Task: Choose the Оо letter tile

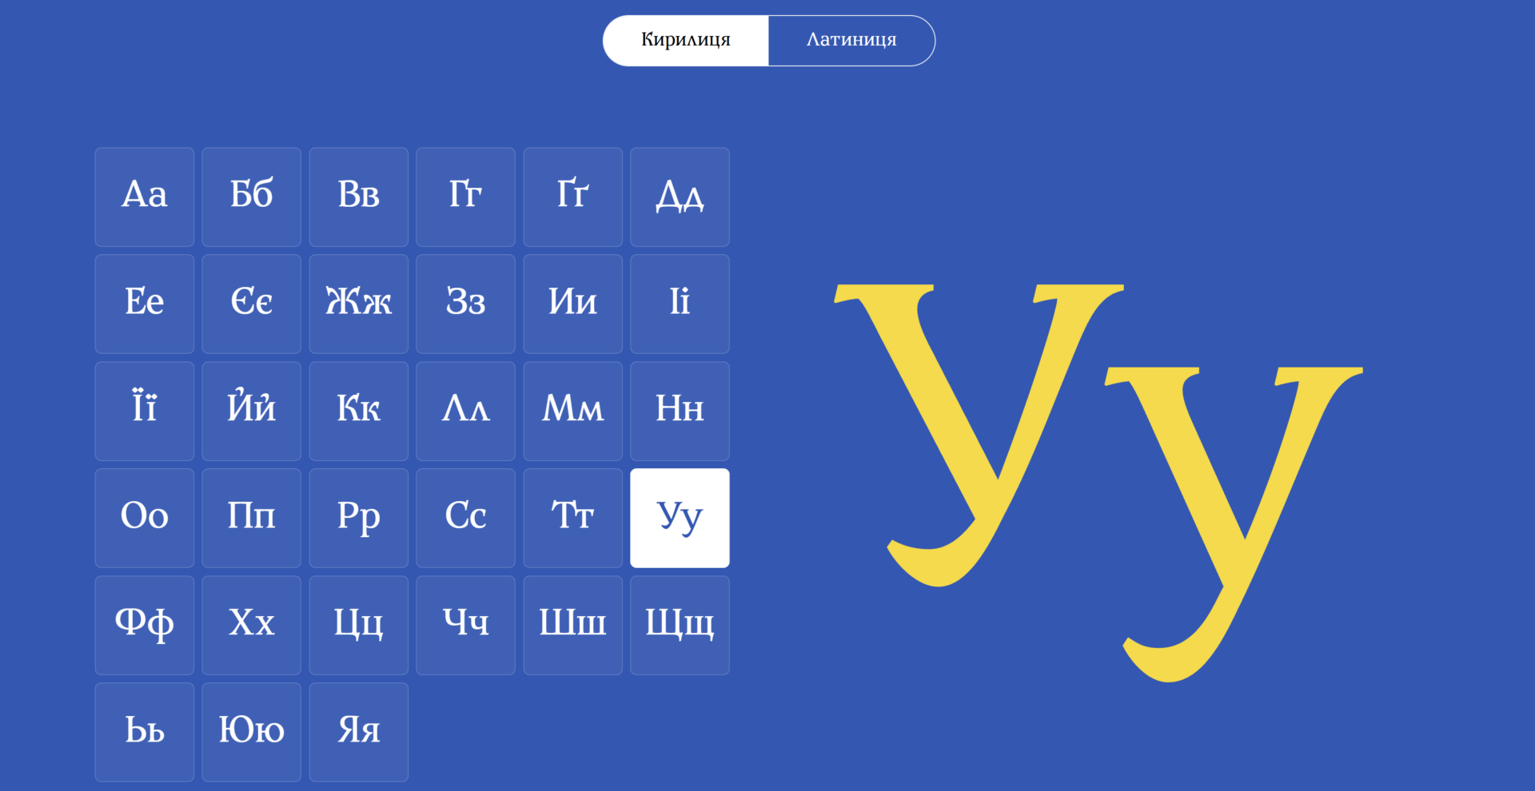Action: tap(145, 518)
